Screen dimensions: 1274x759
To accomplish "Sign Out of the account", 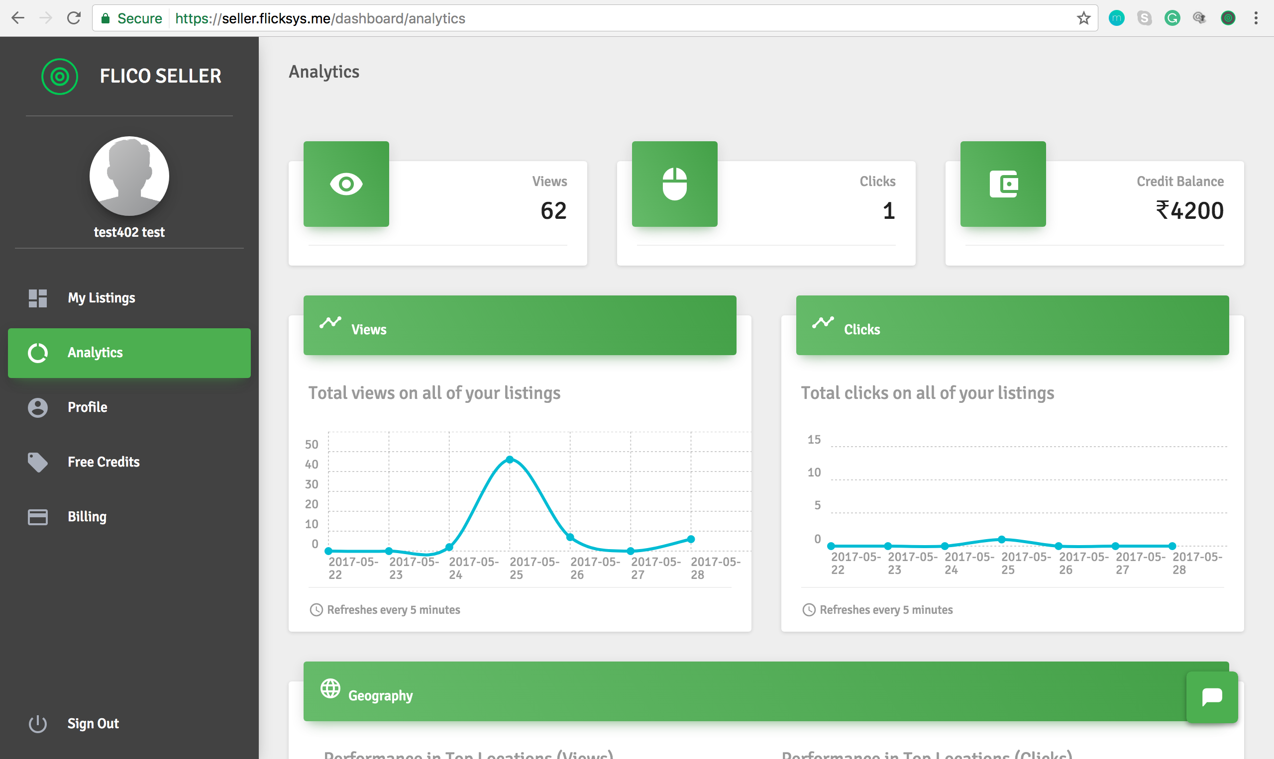I will pyautogui.click(x=93, y=723).
